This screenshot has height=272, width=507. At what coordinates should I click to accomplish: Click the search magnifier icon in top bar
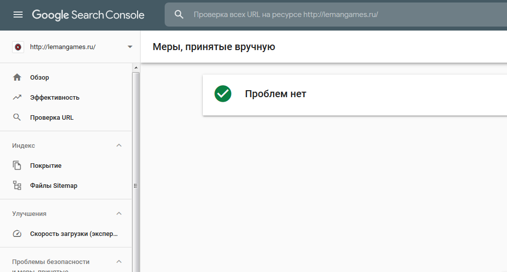(179, 15)
